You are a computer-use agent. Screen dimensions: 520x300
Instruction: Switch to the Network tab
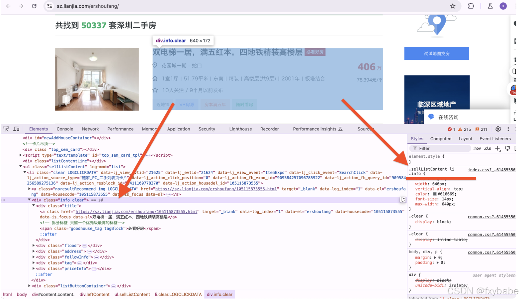(90, 129)
